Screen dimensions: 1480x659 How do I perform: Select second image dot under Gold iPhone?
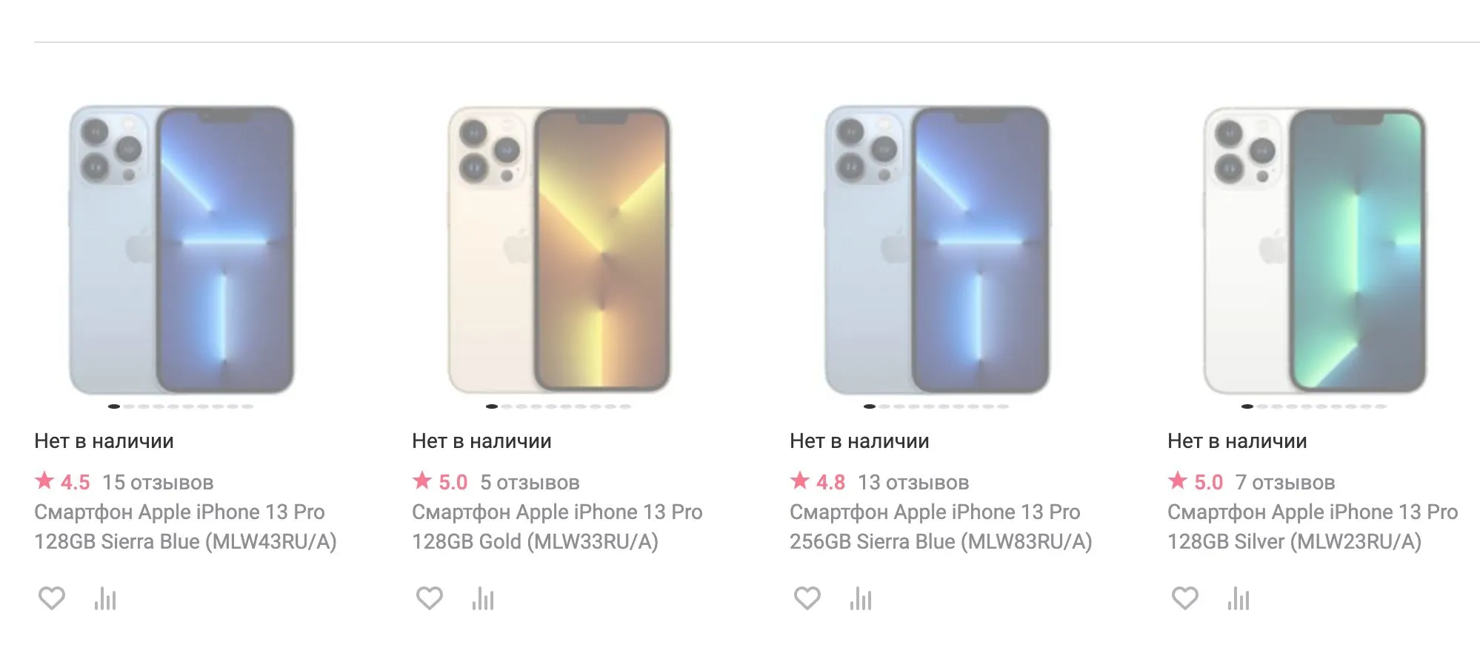pos(507,407)
